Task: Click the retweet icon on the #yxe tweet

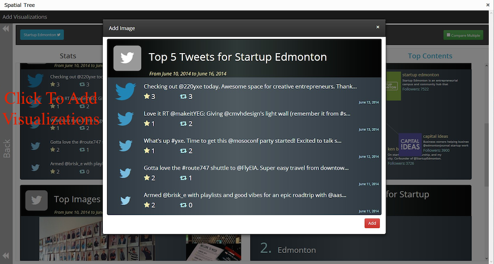Action: [183, 151]
